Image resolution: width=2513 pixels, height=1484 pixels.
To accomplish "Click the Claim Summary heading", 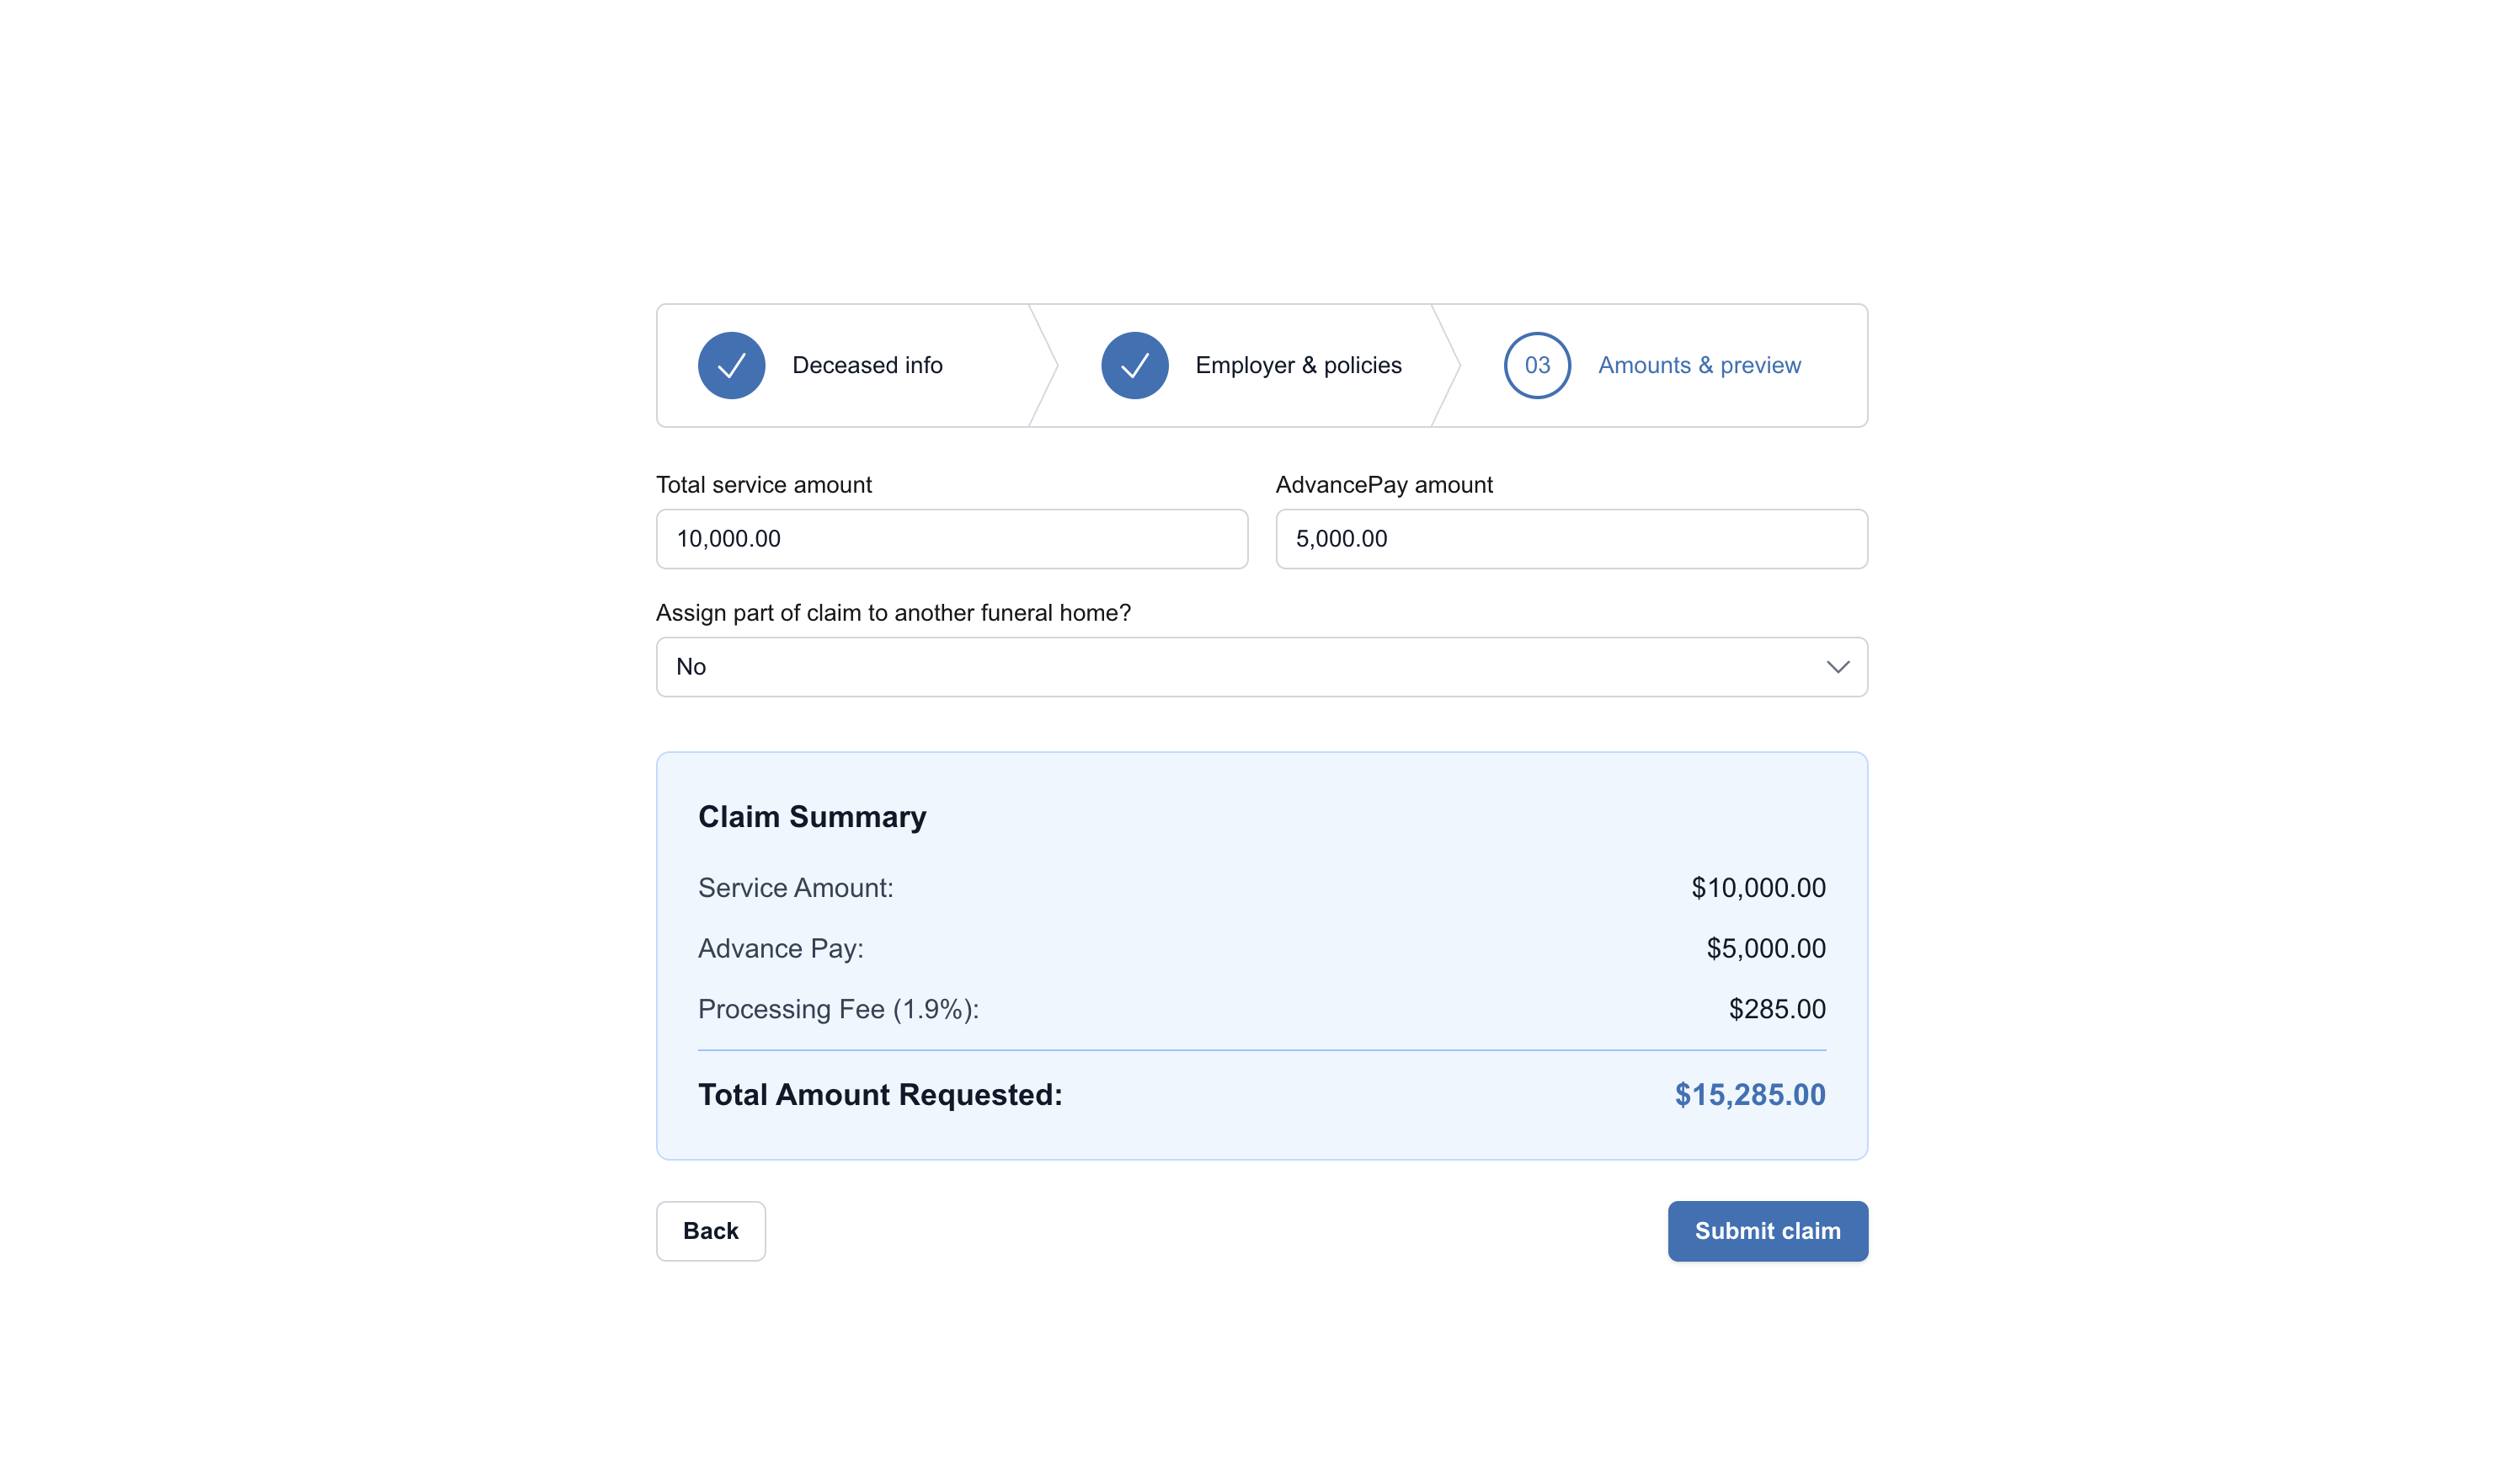I will 812,817.
